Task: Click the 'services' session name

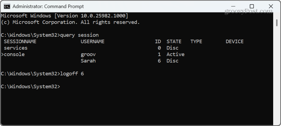Action: (x=16, y=48)
